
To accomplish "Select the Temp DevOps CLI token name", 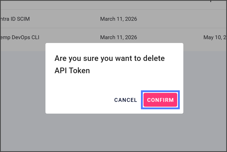I will [20, 37].
